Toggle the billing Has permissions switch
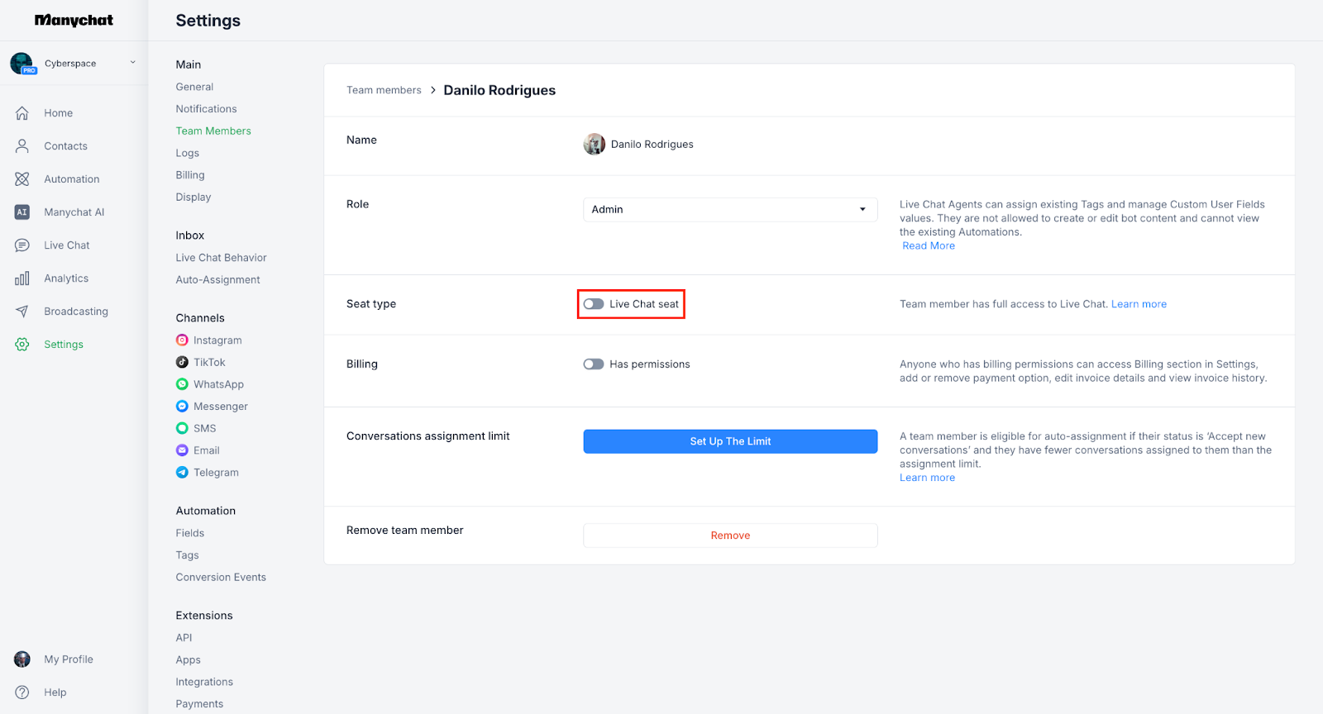This screenshot has height=714, width=1323. (594, 364)
